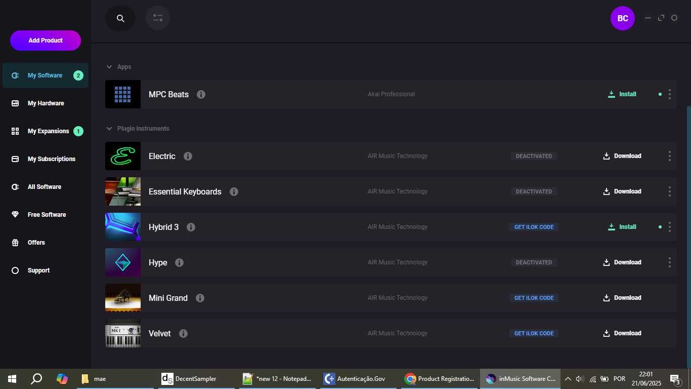Viewport: 691px width, 389px height.
Task: Switch to Autenticação.Gov taskbar window
Action: (358, 379)
